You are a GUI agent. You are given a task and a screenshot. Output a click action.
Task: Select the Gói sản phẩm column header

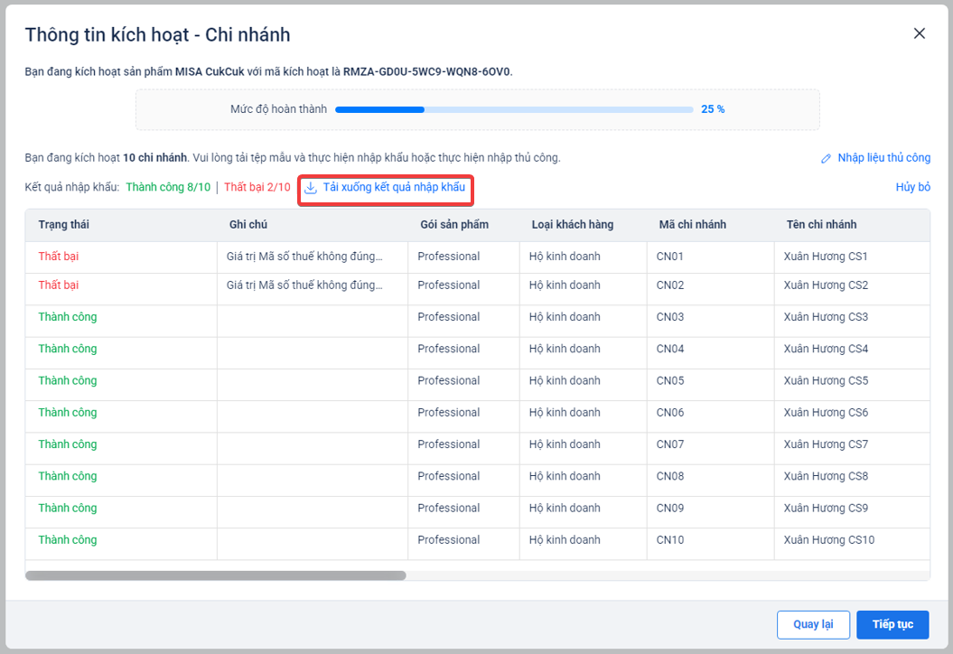(454, 224)
